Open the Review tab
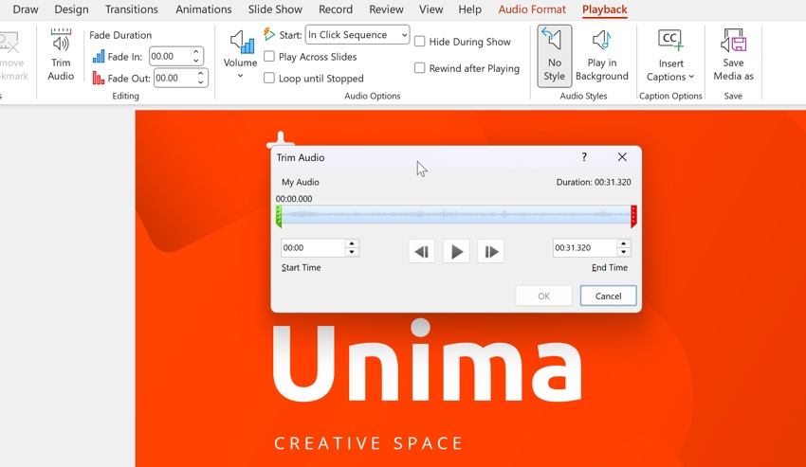The height and width of the screenshot is (467, 806). click(x=386, y=9)
